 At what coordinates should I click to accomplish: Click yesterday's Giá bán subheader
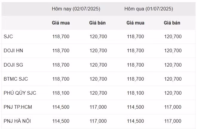click(172, 23)
